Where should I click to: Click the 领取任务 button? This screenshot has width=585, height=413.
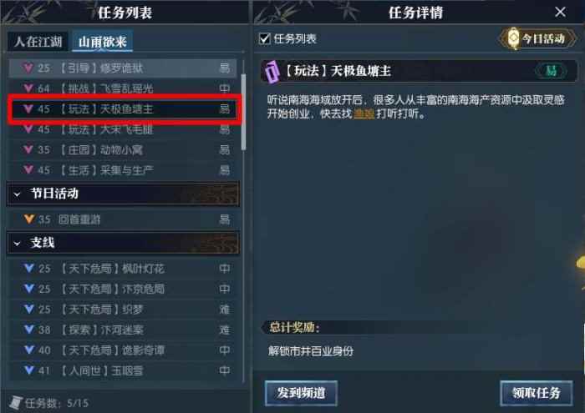point(537,393)
